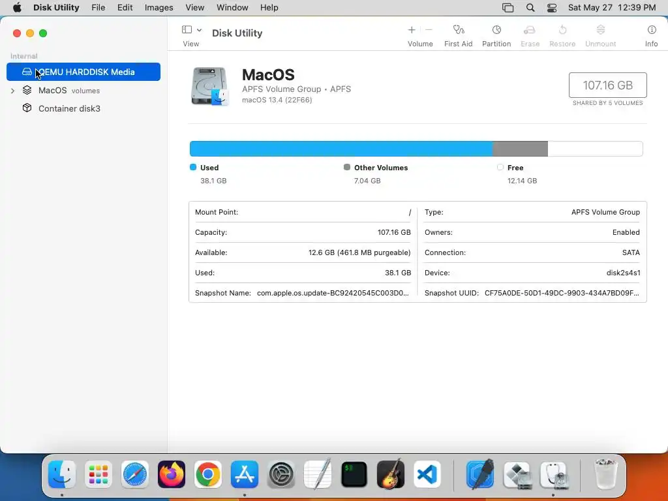
Task: Launch GarageBand from the Dock
Action: coord(391,474)
